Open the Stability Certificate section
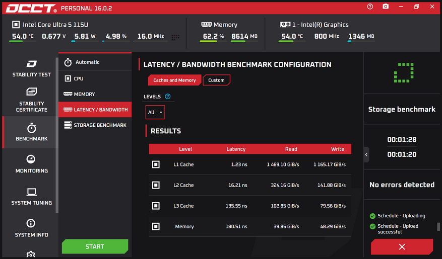The width and height of the screenshot is (442, 259). coord(31,100)
